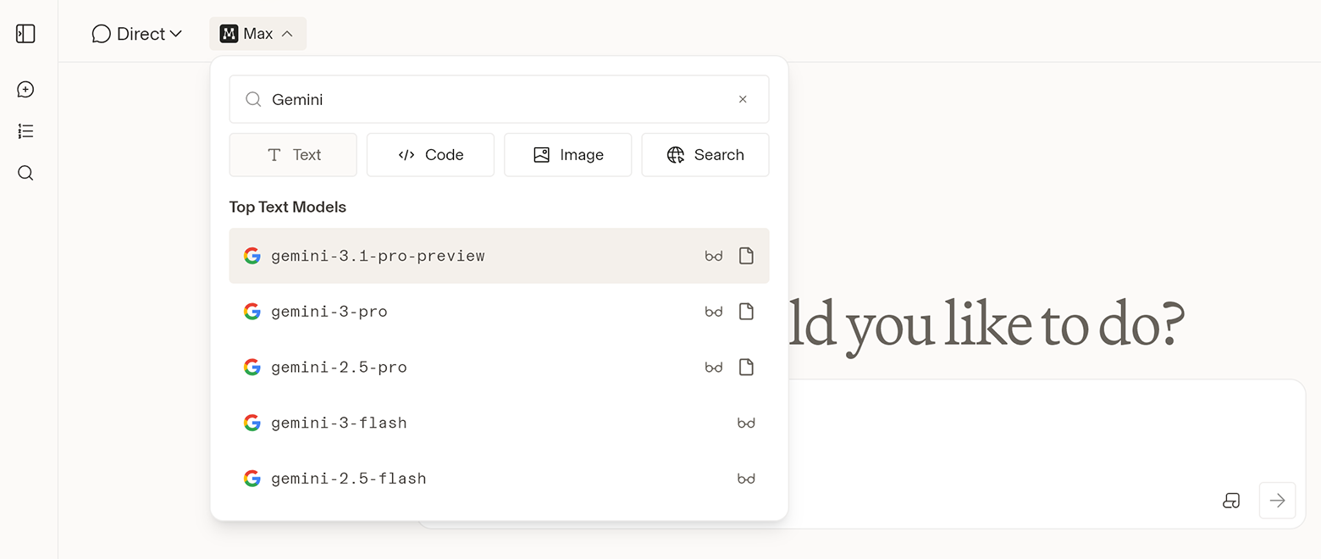This screenshot has height=559, width=1321.
Task: Click the icon left of send arrow
Action: [1231, 501]
